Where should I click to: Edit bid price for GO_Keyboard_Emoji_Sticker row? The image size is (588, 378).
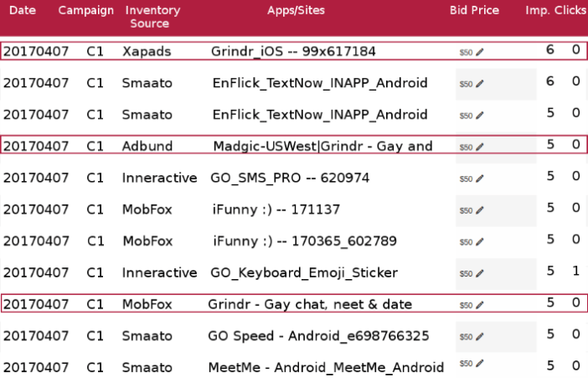click(x=480, y=273)
